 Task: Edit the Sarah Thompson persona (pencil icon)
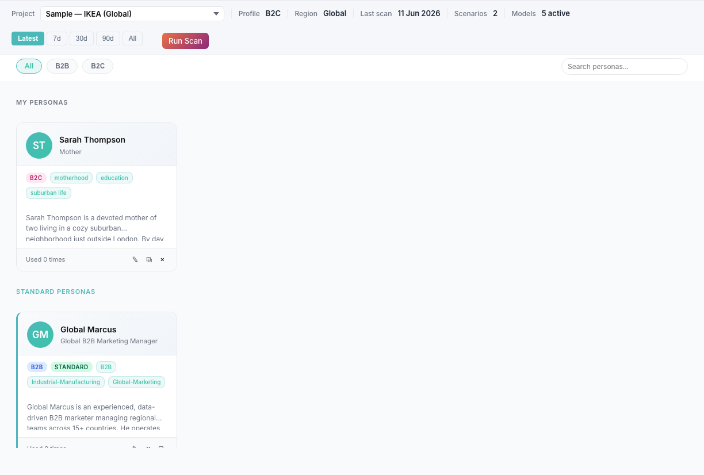tap(135, 259)
